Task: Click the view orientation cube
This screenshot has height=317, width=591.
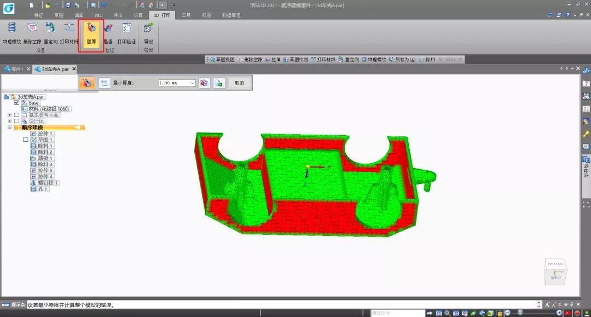Action: click(x=555, y=272)
